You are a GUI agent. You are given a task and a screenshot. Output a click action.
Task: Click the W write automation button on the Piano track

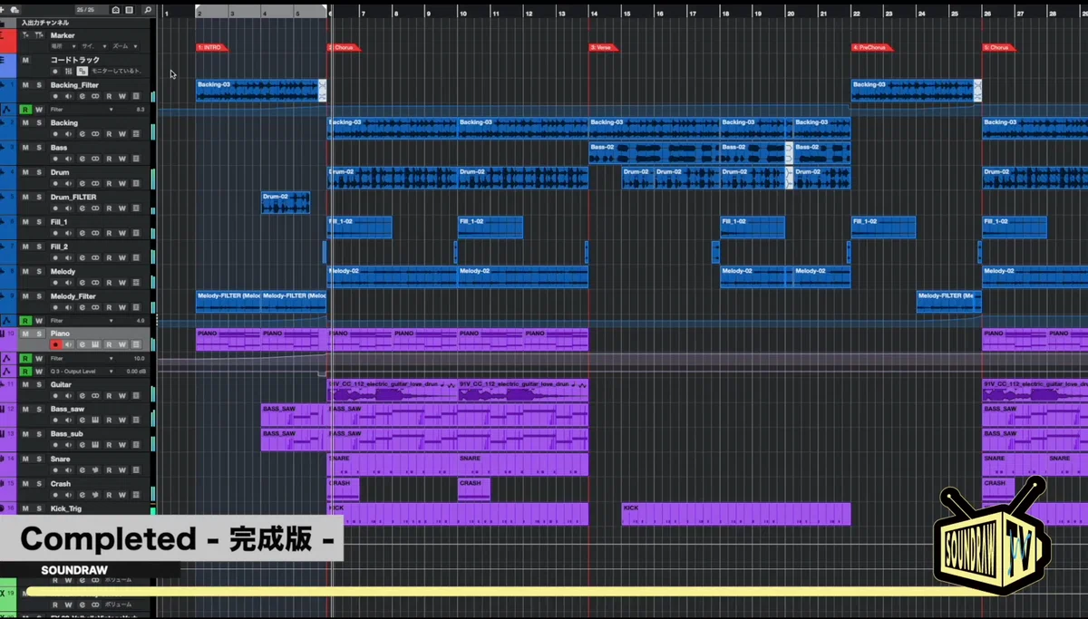(x=122, y=344)
